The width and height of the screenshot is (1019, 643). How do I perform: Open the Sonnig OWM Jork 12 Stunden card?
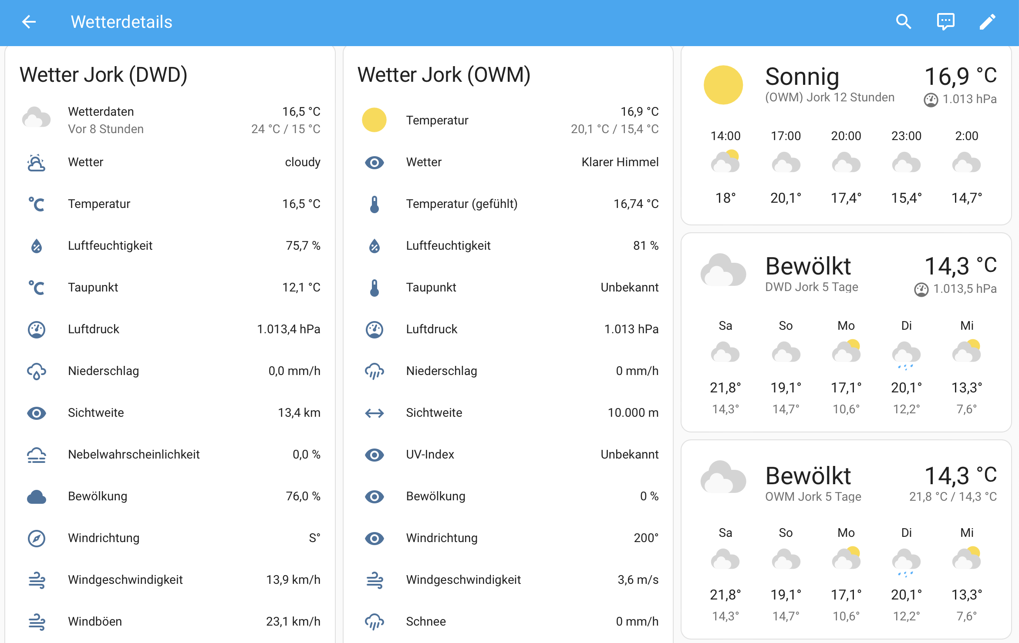click(x=846, y=135)
